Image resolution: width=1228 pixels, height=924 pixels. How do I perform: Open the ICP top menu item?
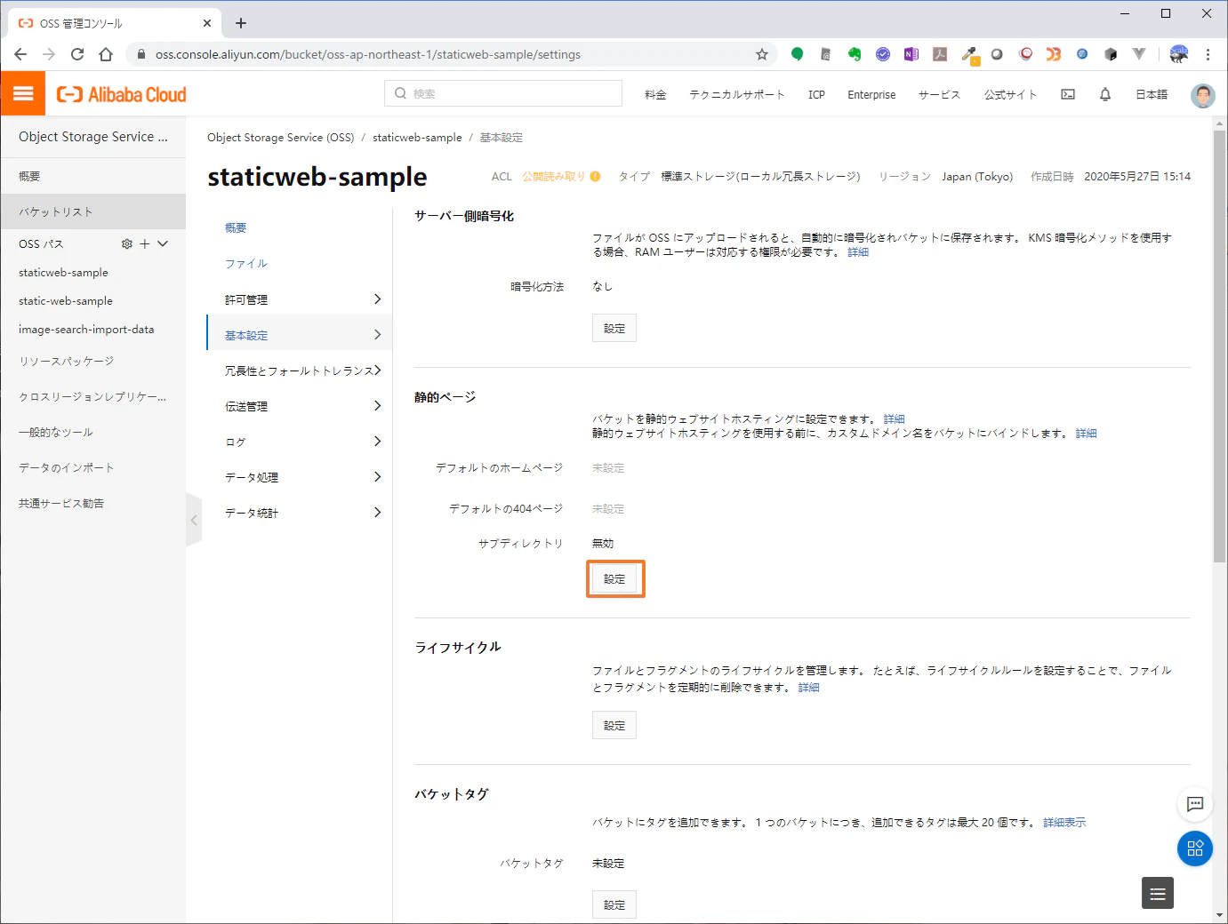pyautogui.click(x=816, y=94)
